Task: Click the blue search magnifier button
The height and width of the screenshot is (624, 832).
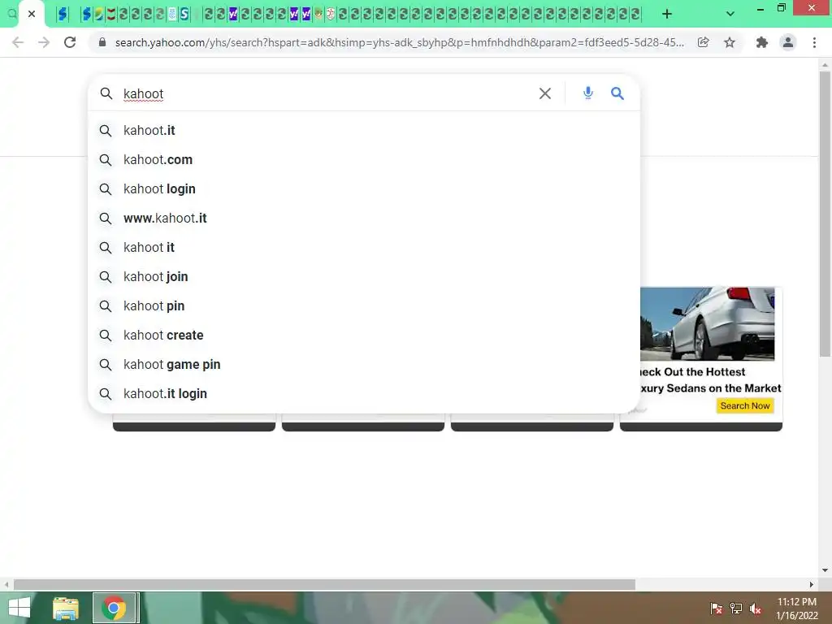Action: pyautogui.click(x=617, y=93)
